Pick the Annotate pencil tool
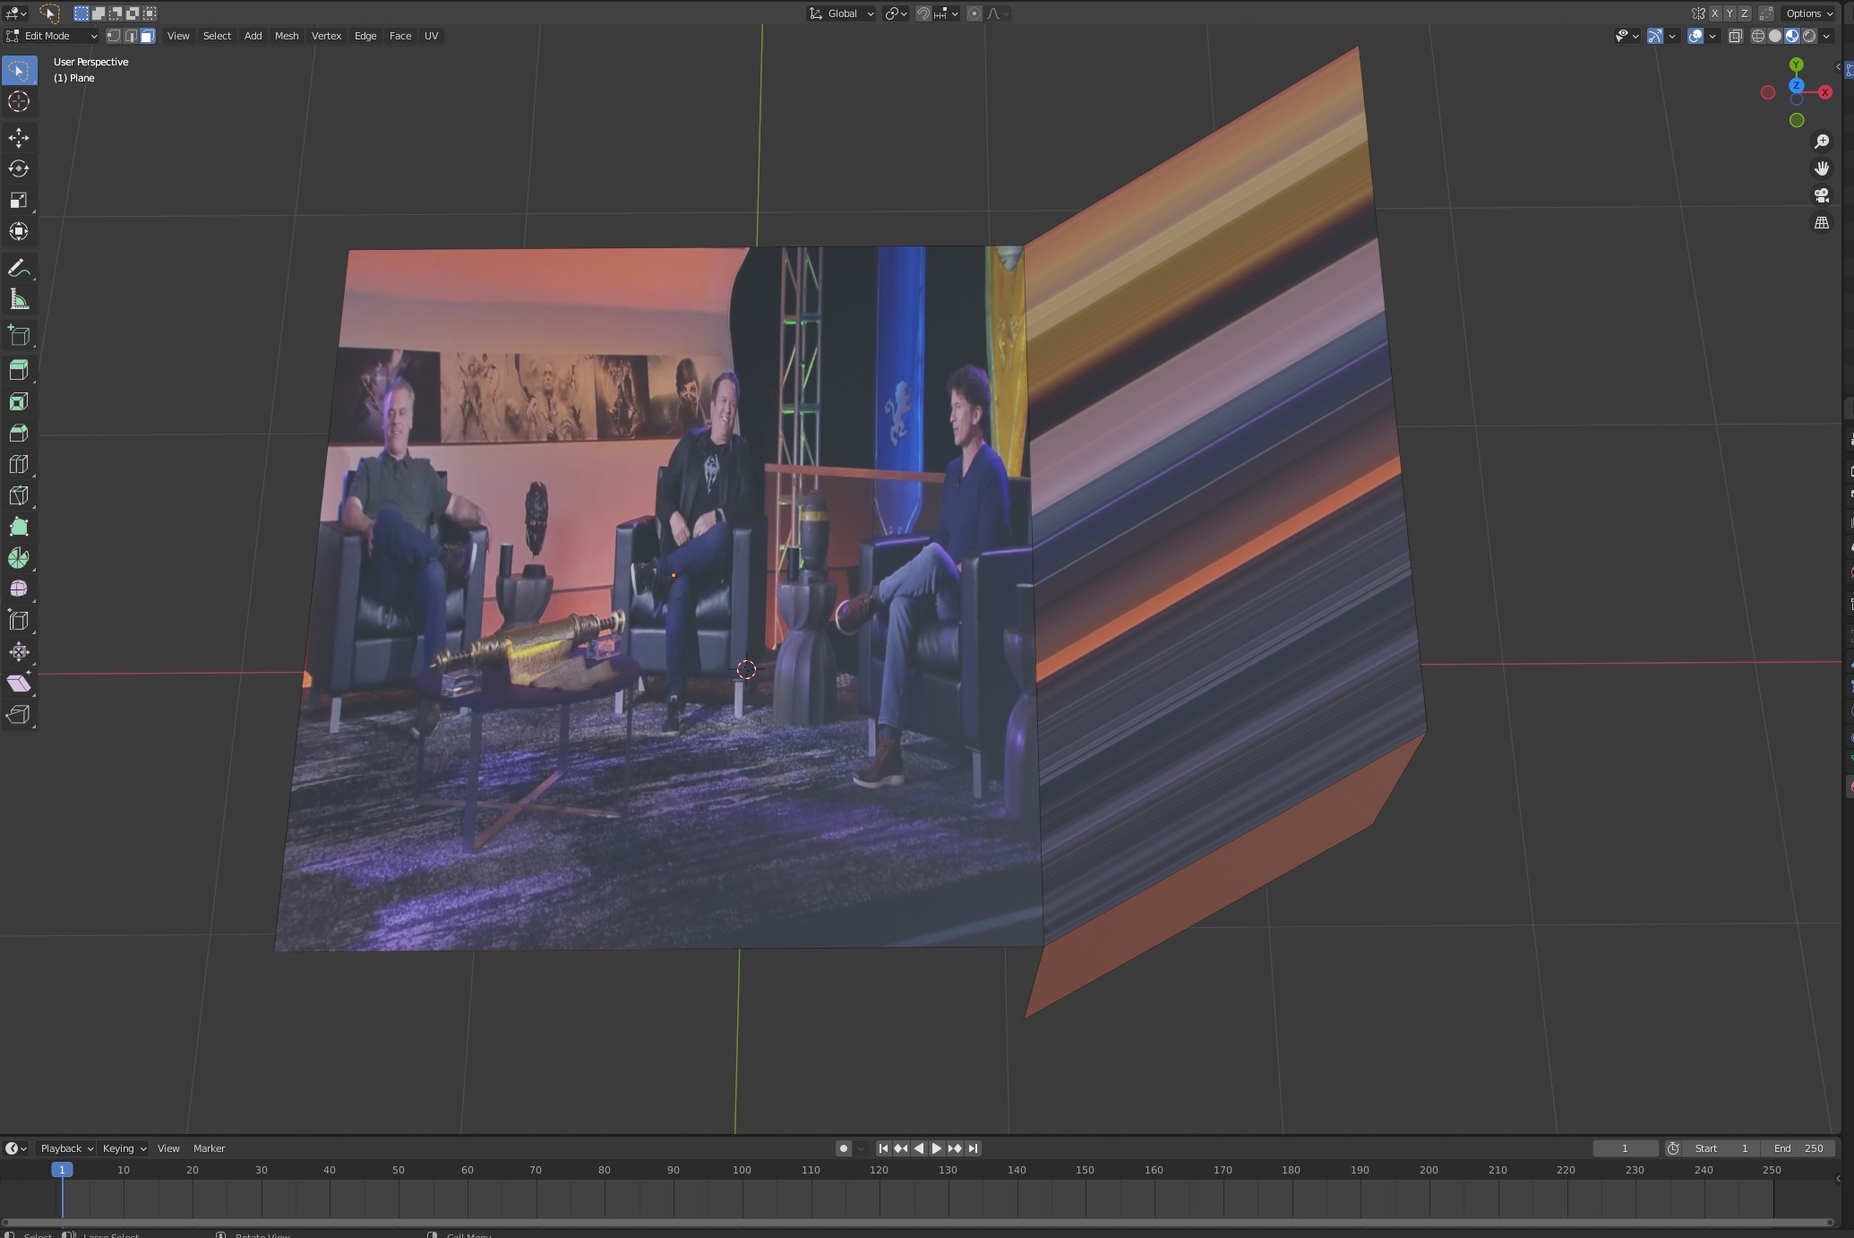Image resolution: width=1854 pixels, height=1238 pixels. point(19,268)
